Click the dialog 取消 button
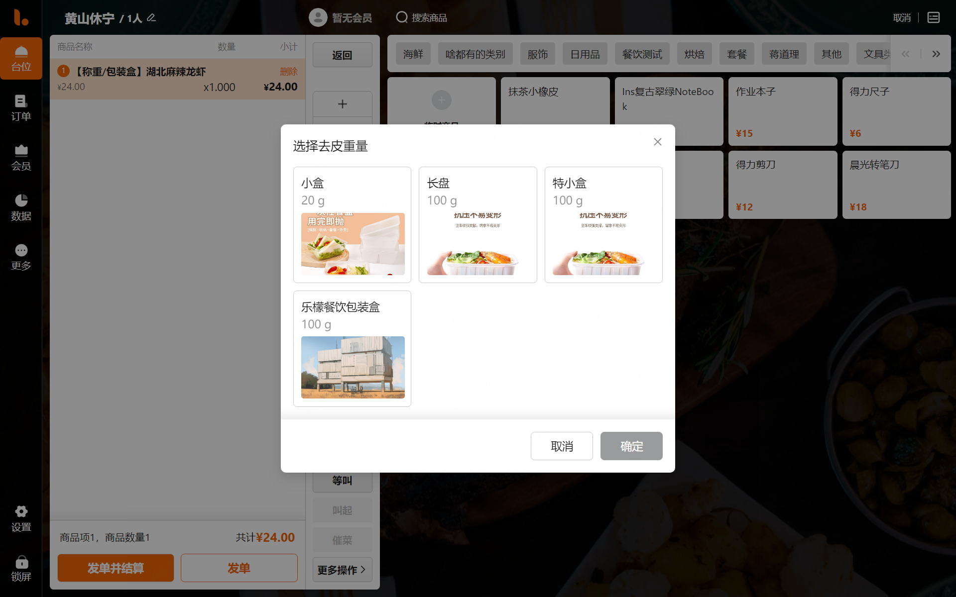956x597 pixels. [561, 446]
